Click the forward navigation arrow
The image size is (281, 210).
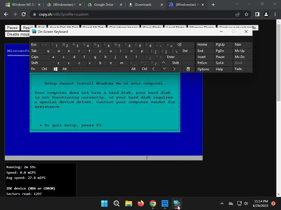pyautogui.click(x=15, y=14)
